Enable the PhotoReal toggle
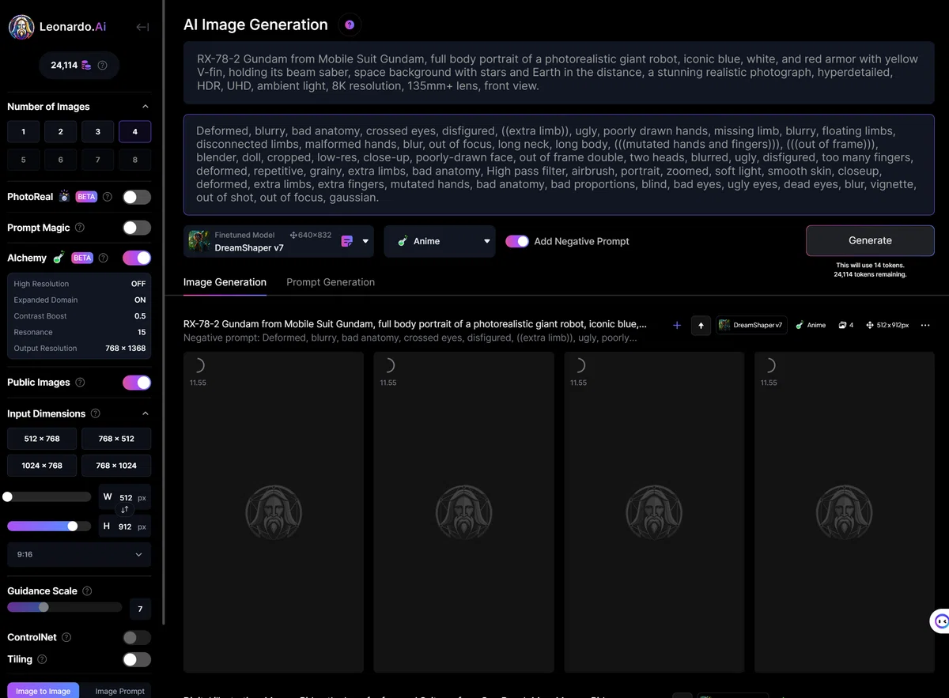Viewport: 949px width, 698px height. click(137, 197)
